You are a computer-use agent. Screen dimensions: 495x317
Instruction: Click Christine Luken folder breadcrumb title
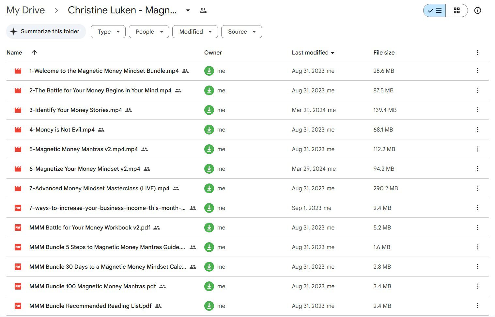122,10
